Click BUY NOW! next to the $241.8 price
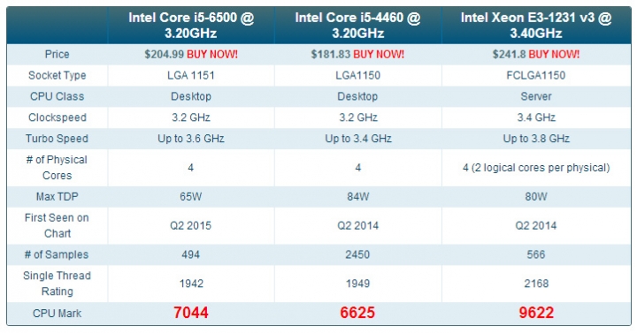The height and width of the screenshot is (333, 637). pyautogui.click(x=554, y=55)
